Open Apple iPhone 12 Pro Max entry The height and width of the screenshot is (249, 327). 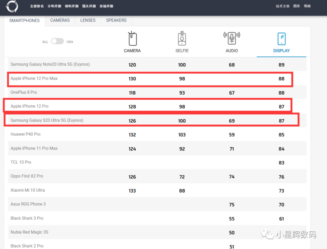34,78
